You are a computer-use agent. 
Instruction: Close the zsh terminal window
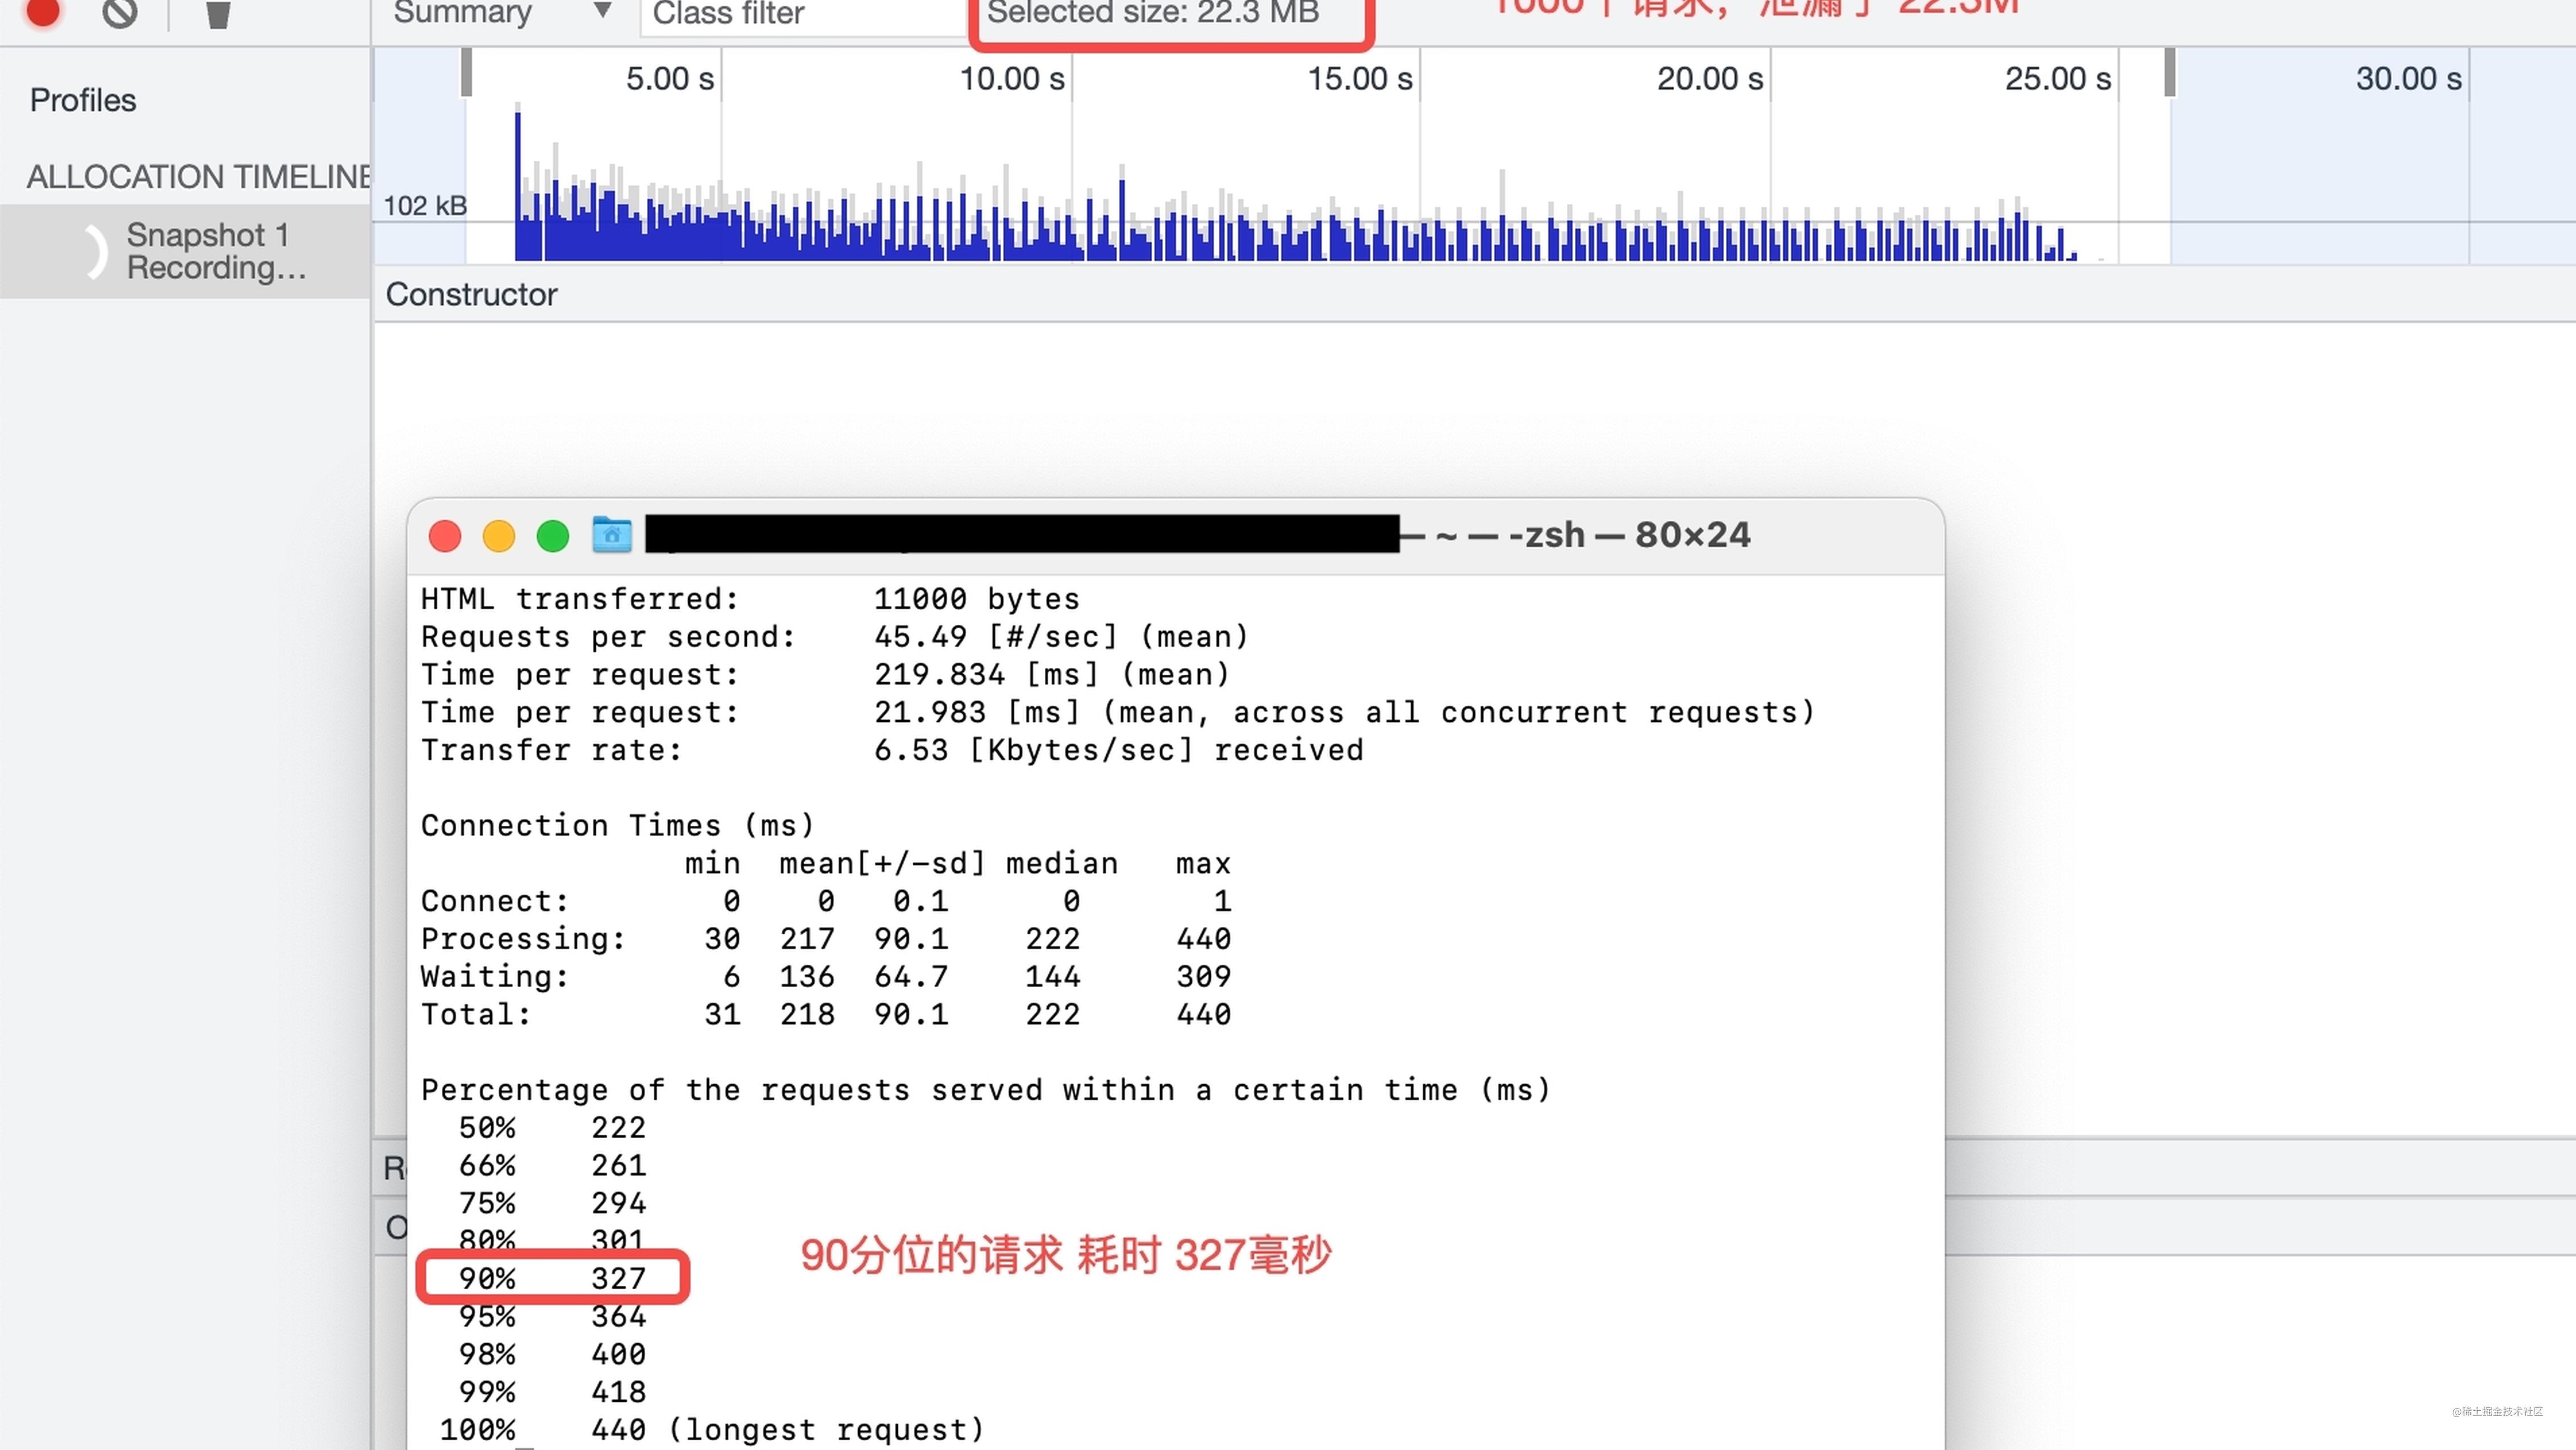pos(445,536)
